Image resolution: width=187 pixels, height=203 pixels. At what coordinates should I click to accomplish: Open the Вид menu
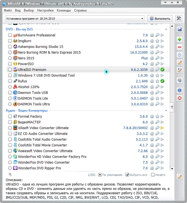(x=18, y=10)
